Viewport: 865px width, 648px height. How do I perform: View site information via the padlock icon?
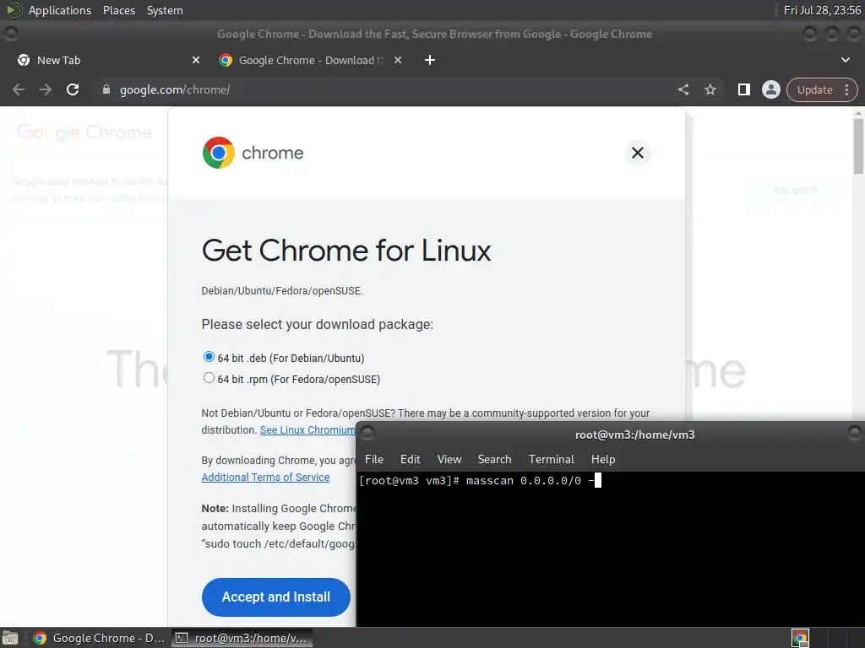click(106, 89)
